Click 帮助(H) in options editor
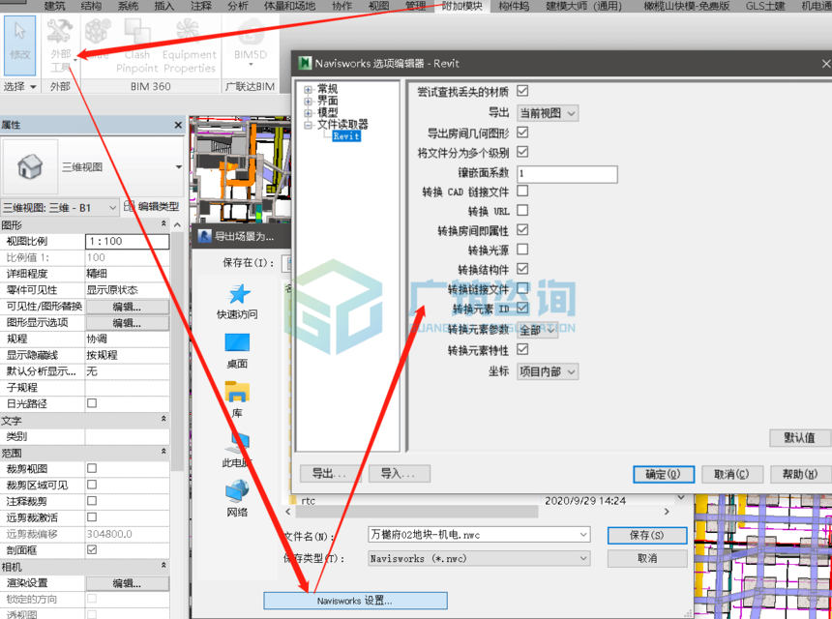The width and height of the screenshot is (832, 619). coord(800,474)
